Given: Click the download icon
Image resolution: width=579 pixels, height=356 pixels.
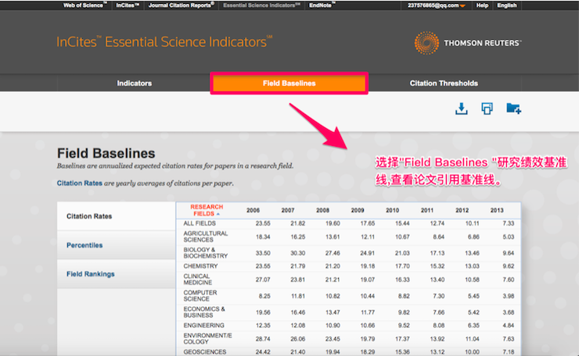Looking at the screenshot, I should click(461, 109).
